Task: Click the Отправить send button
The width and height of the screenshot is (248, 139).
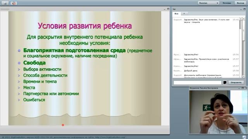Action: click(x=236, y=82)
